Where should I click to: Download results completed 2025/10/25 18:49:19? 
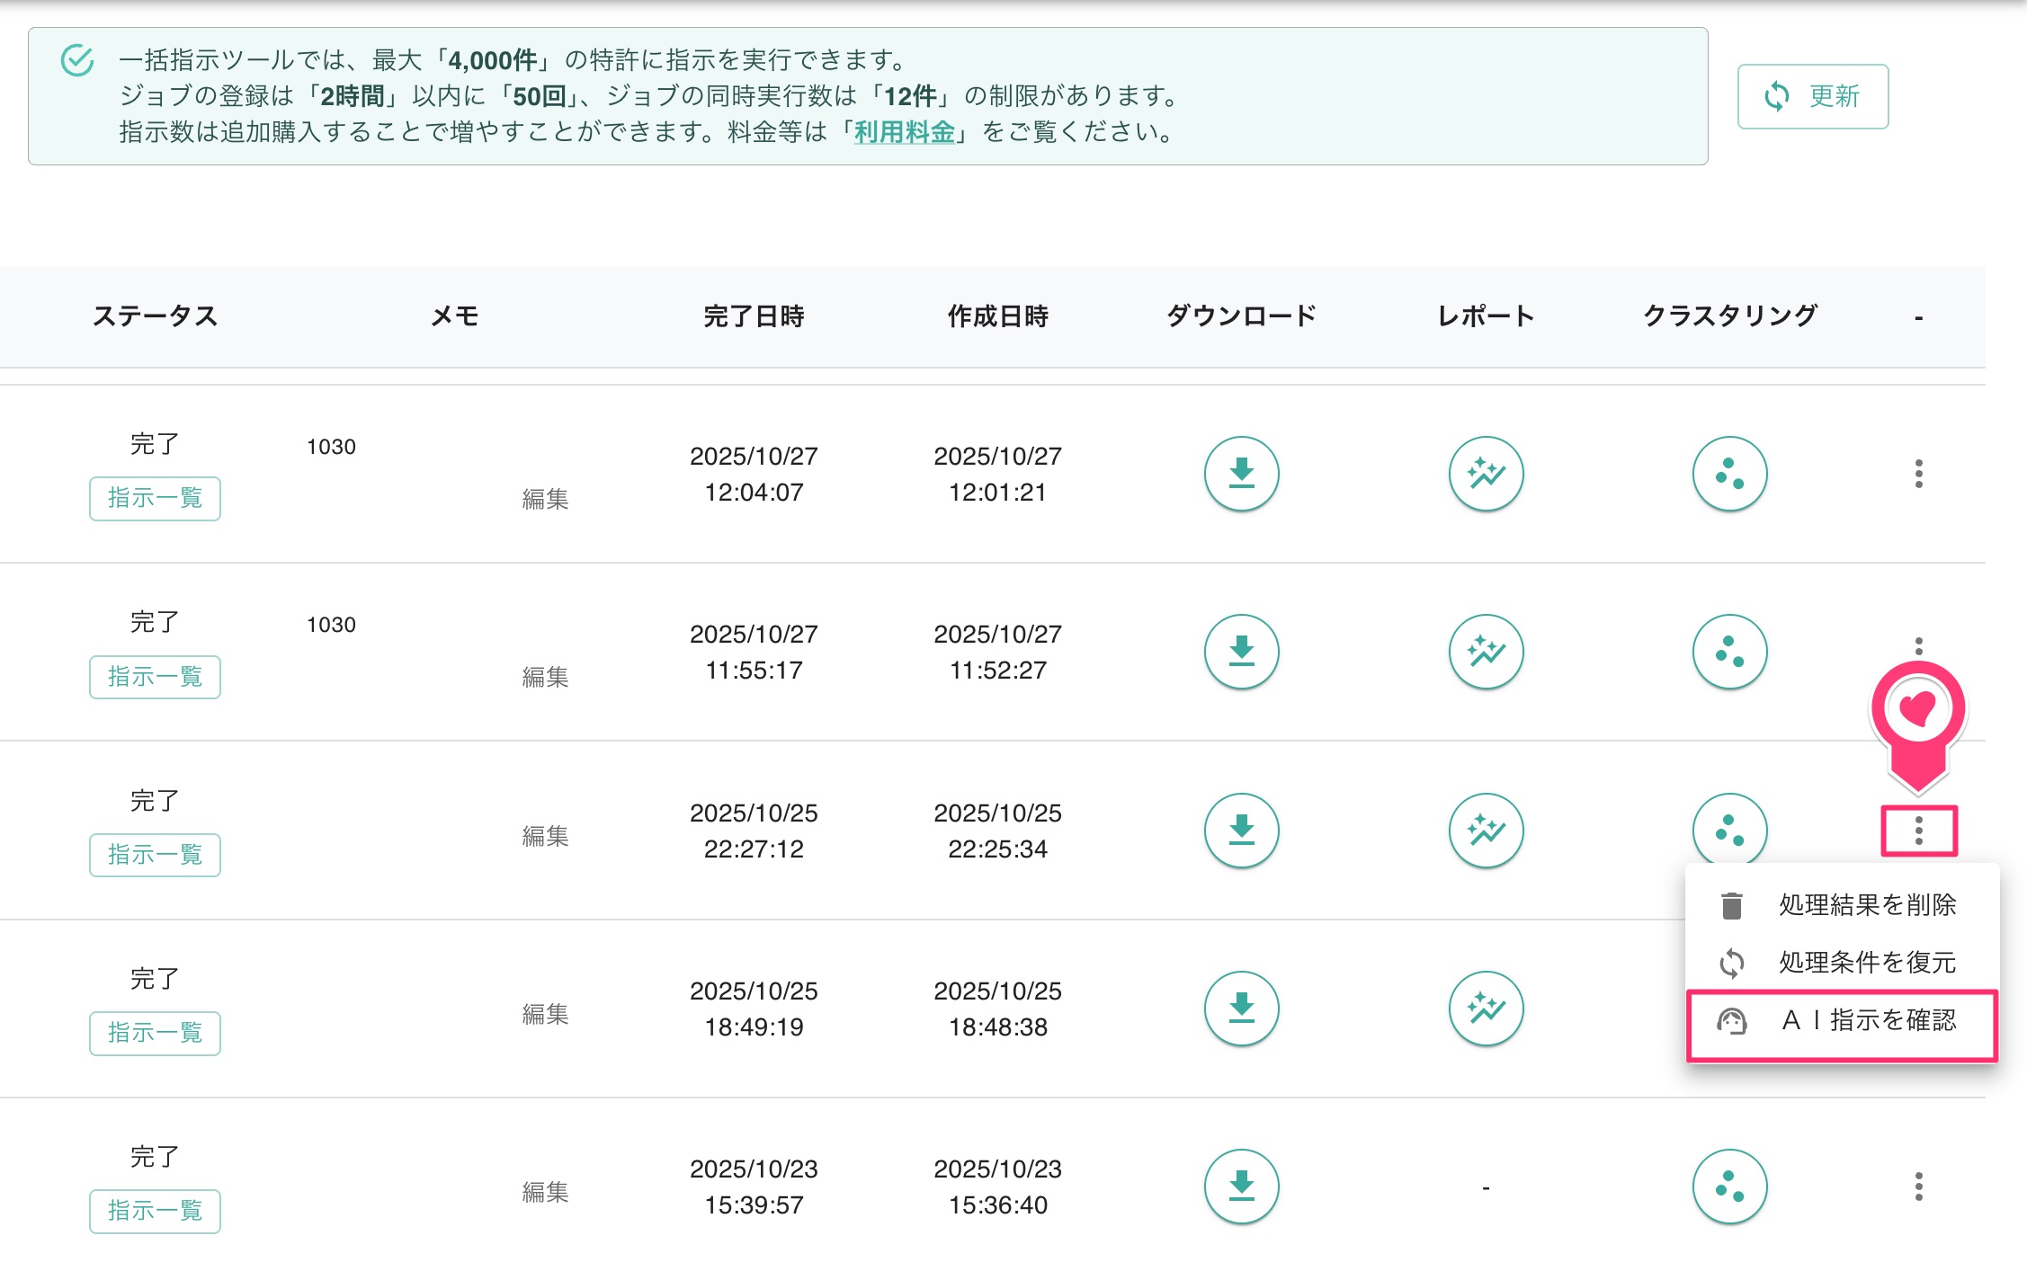[x=1242, y=1008]
